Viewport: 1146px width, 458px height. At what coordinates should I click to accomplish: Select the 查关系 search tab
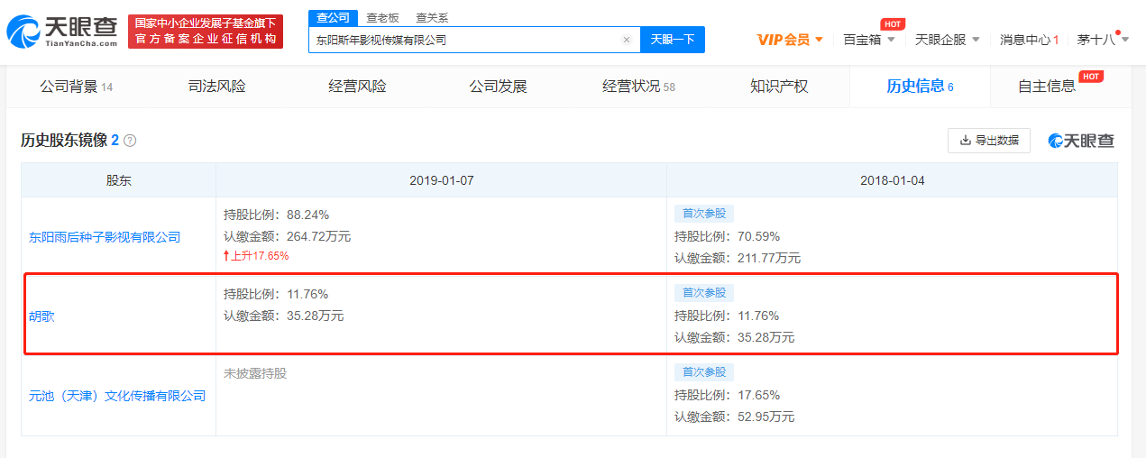[x=432, y=18]
